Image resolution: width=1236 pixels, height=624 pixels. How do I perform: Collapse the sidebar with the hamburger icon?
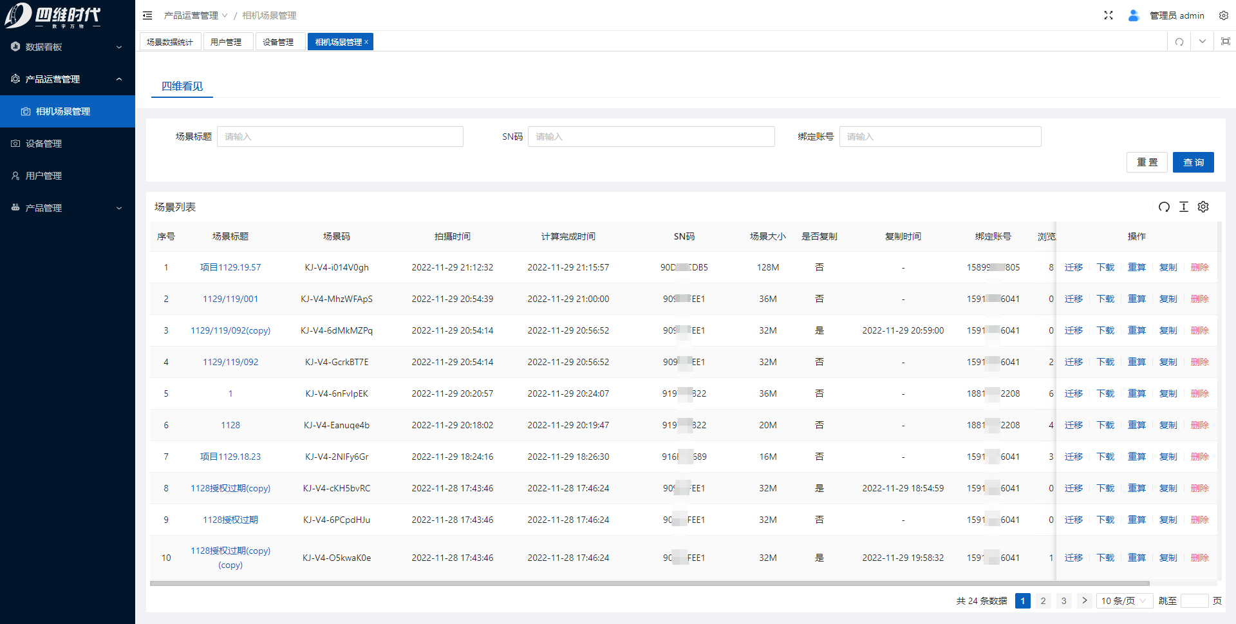(147, 15)
